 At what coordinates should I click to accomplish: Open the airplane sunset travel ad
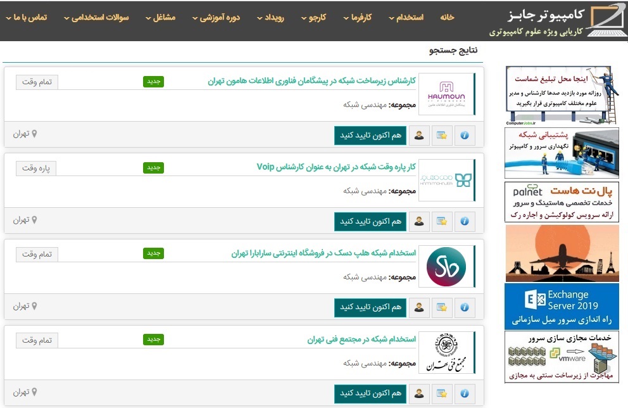point(562,253)
